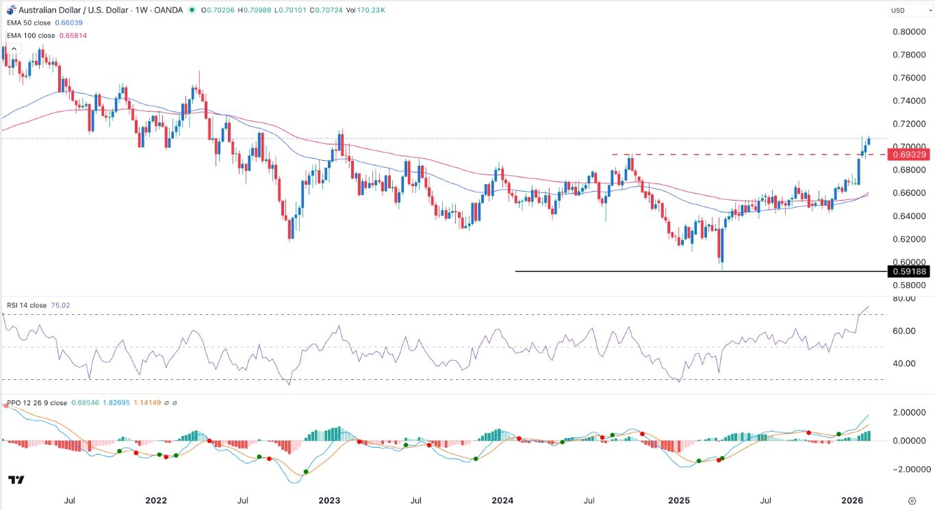Image resolution: width=935 pixels, height=510 pixels.
Task: Click the AUD/USD flag symbol icon
Action: pos(10,10)
